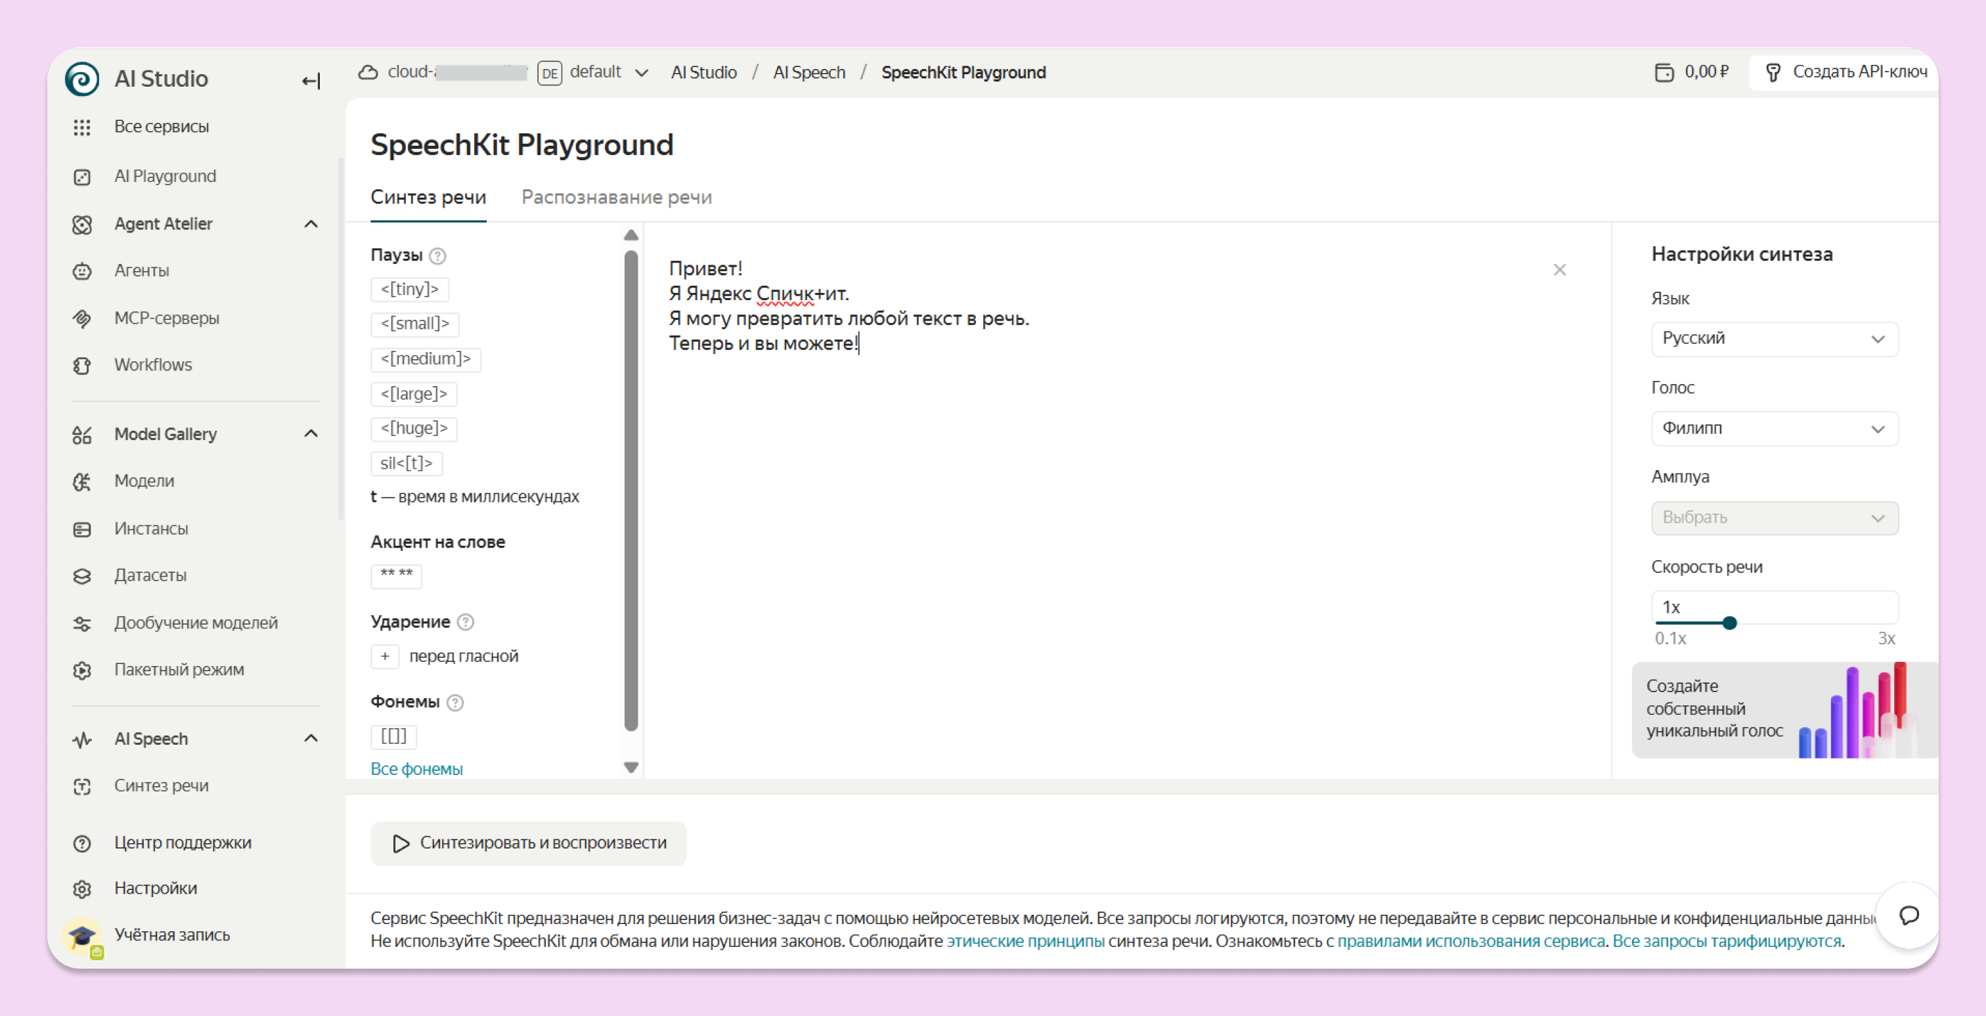Image resolution: width=1986 pixels, height=1016 pixels.
Task: Click the markup panel scrollbar down arrow
Action: click(630, 768)
